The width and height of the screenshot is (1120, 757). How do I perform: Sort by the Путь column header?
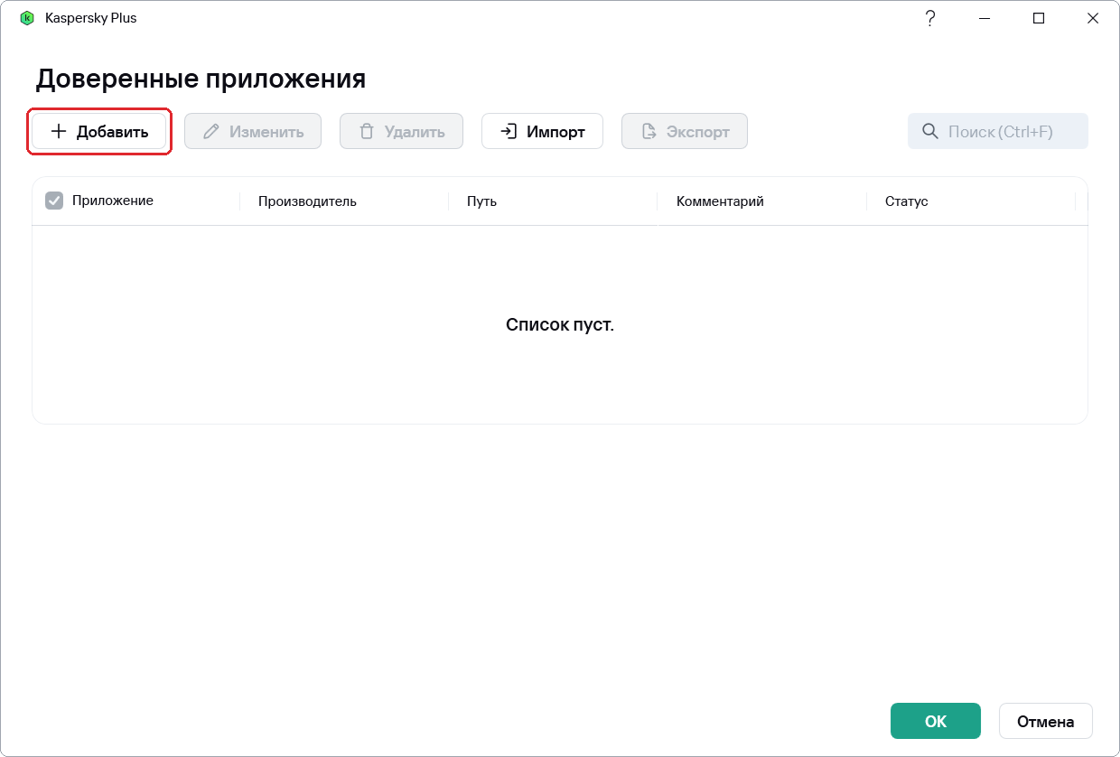pos(481,201)
